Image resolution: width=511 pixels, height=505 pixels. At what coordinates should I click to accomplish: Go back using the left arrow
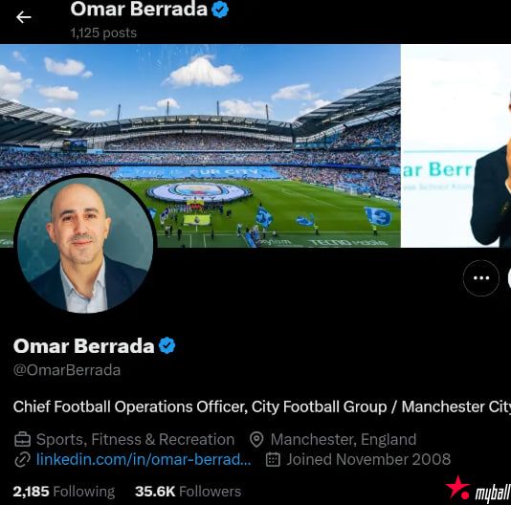click(x=24, y=17)
